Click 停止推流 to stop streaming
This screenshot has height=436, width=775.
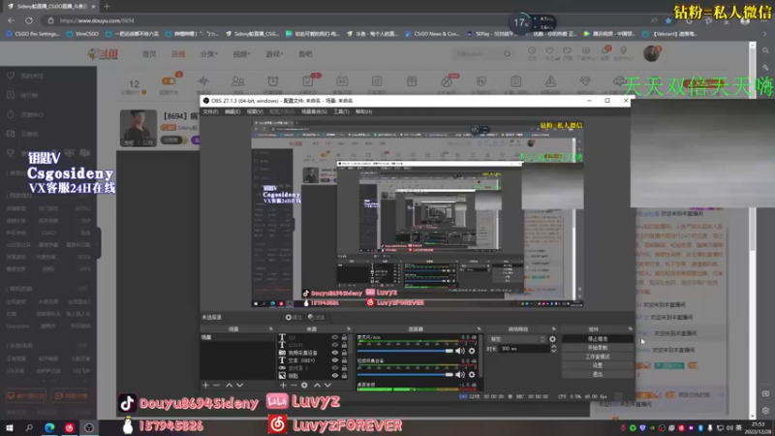coord(598,339)
